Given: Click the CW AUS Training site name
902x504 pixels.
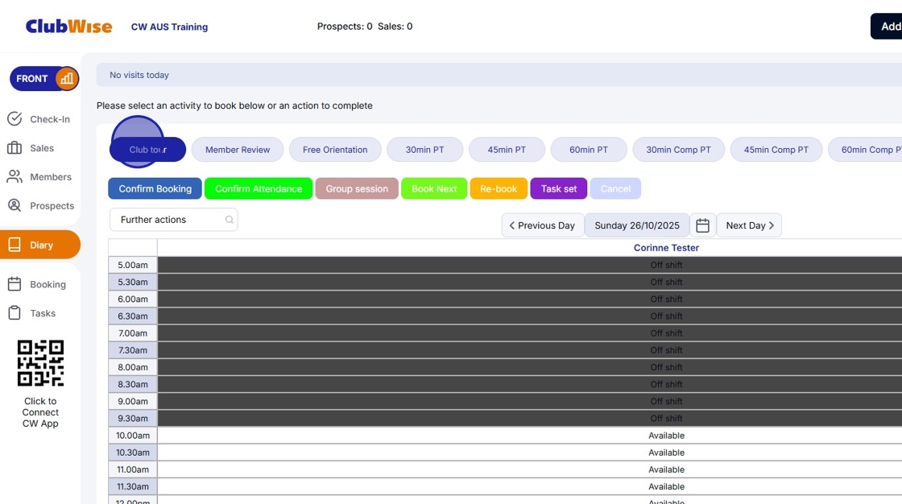Looking at the screenshot, I should click(x=170, y=27).
